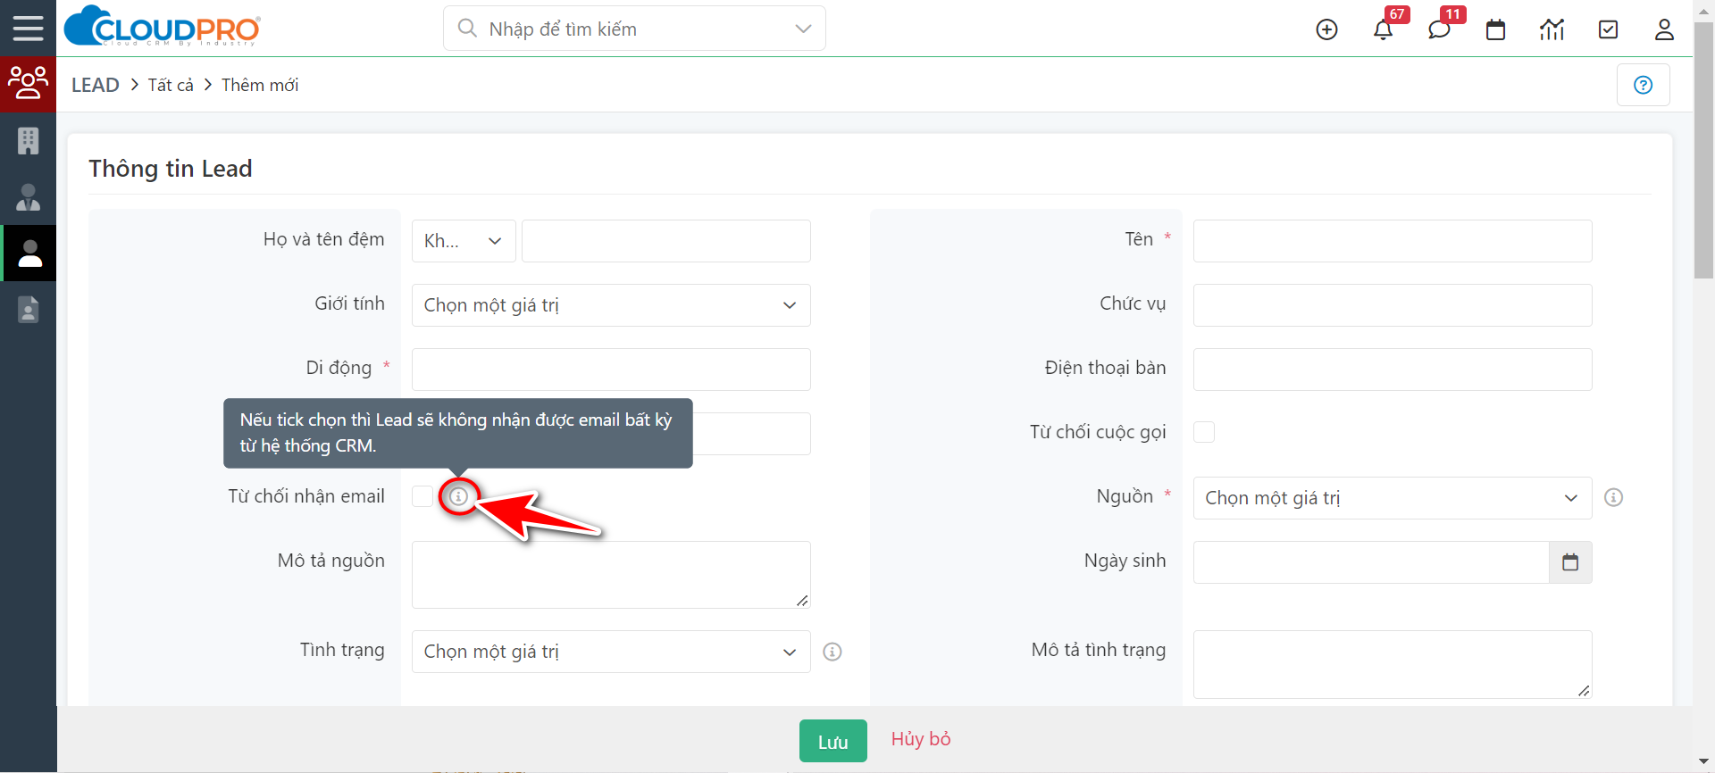The image size is (1715, 773).
Task: Click the Hủy bỏ cancel link
Action: click(921, 739)
